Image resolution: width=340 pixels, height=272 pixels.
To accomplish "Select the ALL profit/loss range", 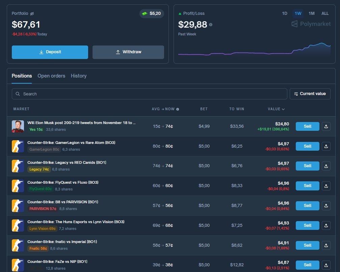I will 325,13.
